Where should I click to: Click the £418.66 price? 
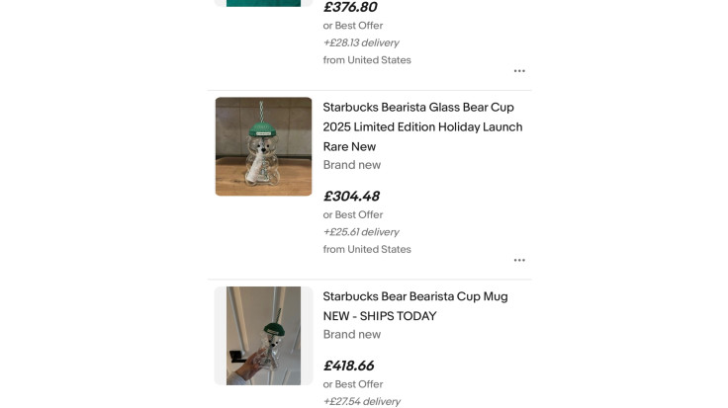point(351,367)
